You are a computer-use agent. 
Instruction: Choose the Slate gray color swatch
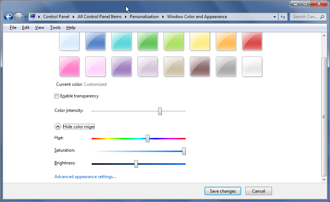tap(226, 66)
